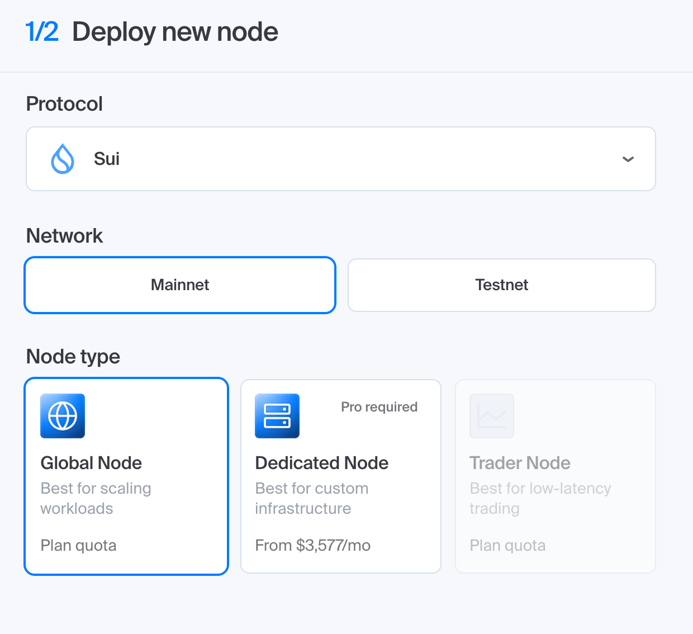Click "Best for custom infrastructure" description
Screen dimensions: 693x634
click(x=312, y=498)
